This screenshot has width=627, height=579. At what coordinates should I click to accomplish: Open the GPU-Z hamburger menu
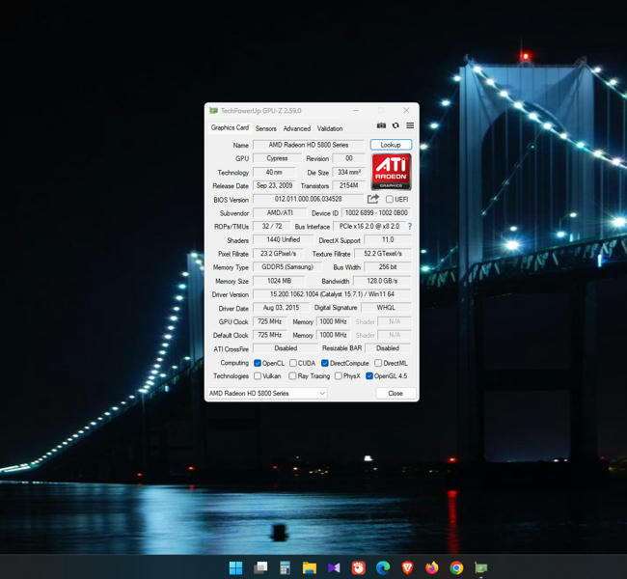pos(410,125)
